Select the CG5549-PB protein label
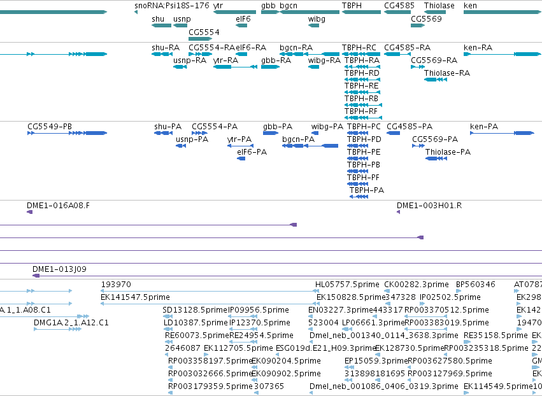Viewport: 542px width, 396px height. 50,127
